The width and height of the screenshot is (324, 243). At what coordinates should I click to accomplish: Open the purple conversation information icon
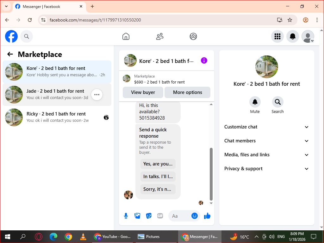204,60
